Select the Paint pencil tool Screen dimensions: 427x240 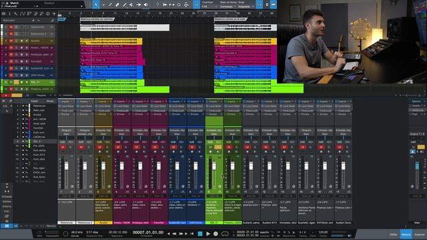124,5
